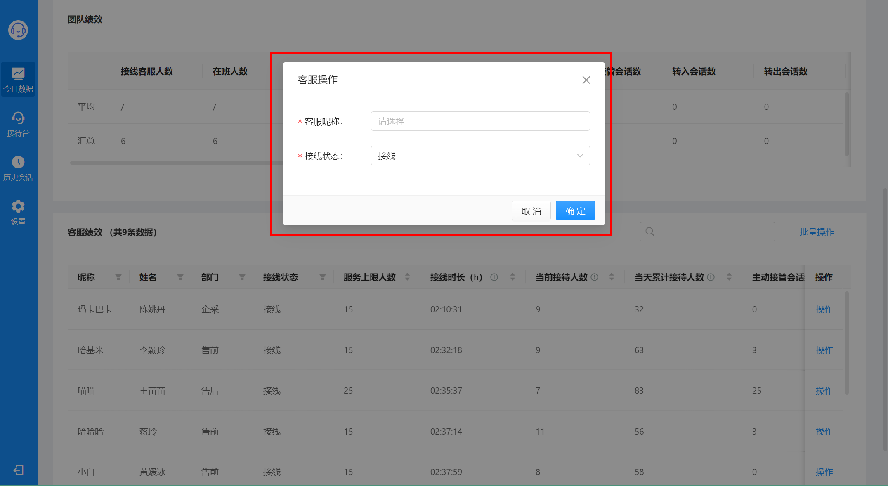Click the 客服绩效 table vertical scrollbar
This screenshot has width=888, height=489.
847,343
